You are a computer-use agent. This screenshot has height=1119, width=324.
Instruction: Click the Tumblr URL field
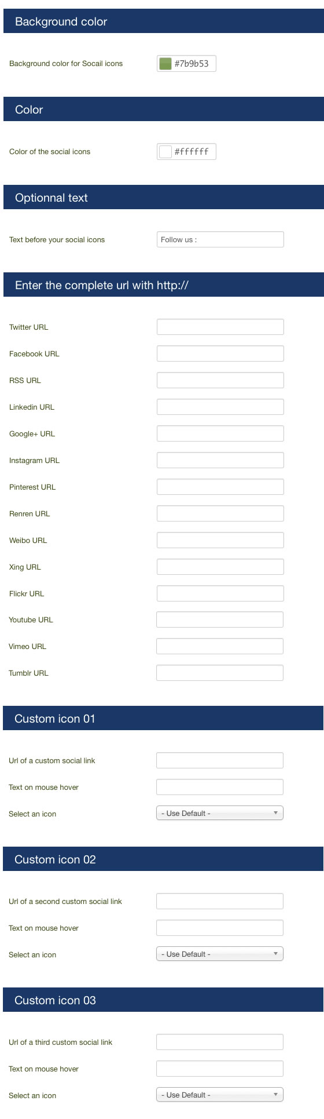[220, 673]
